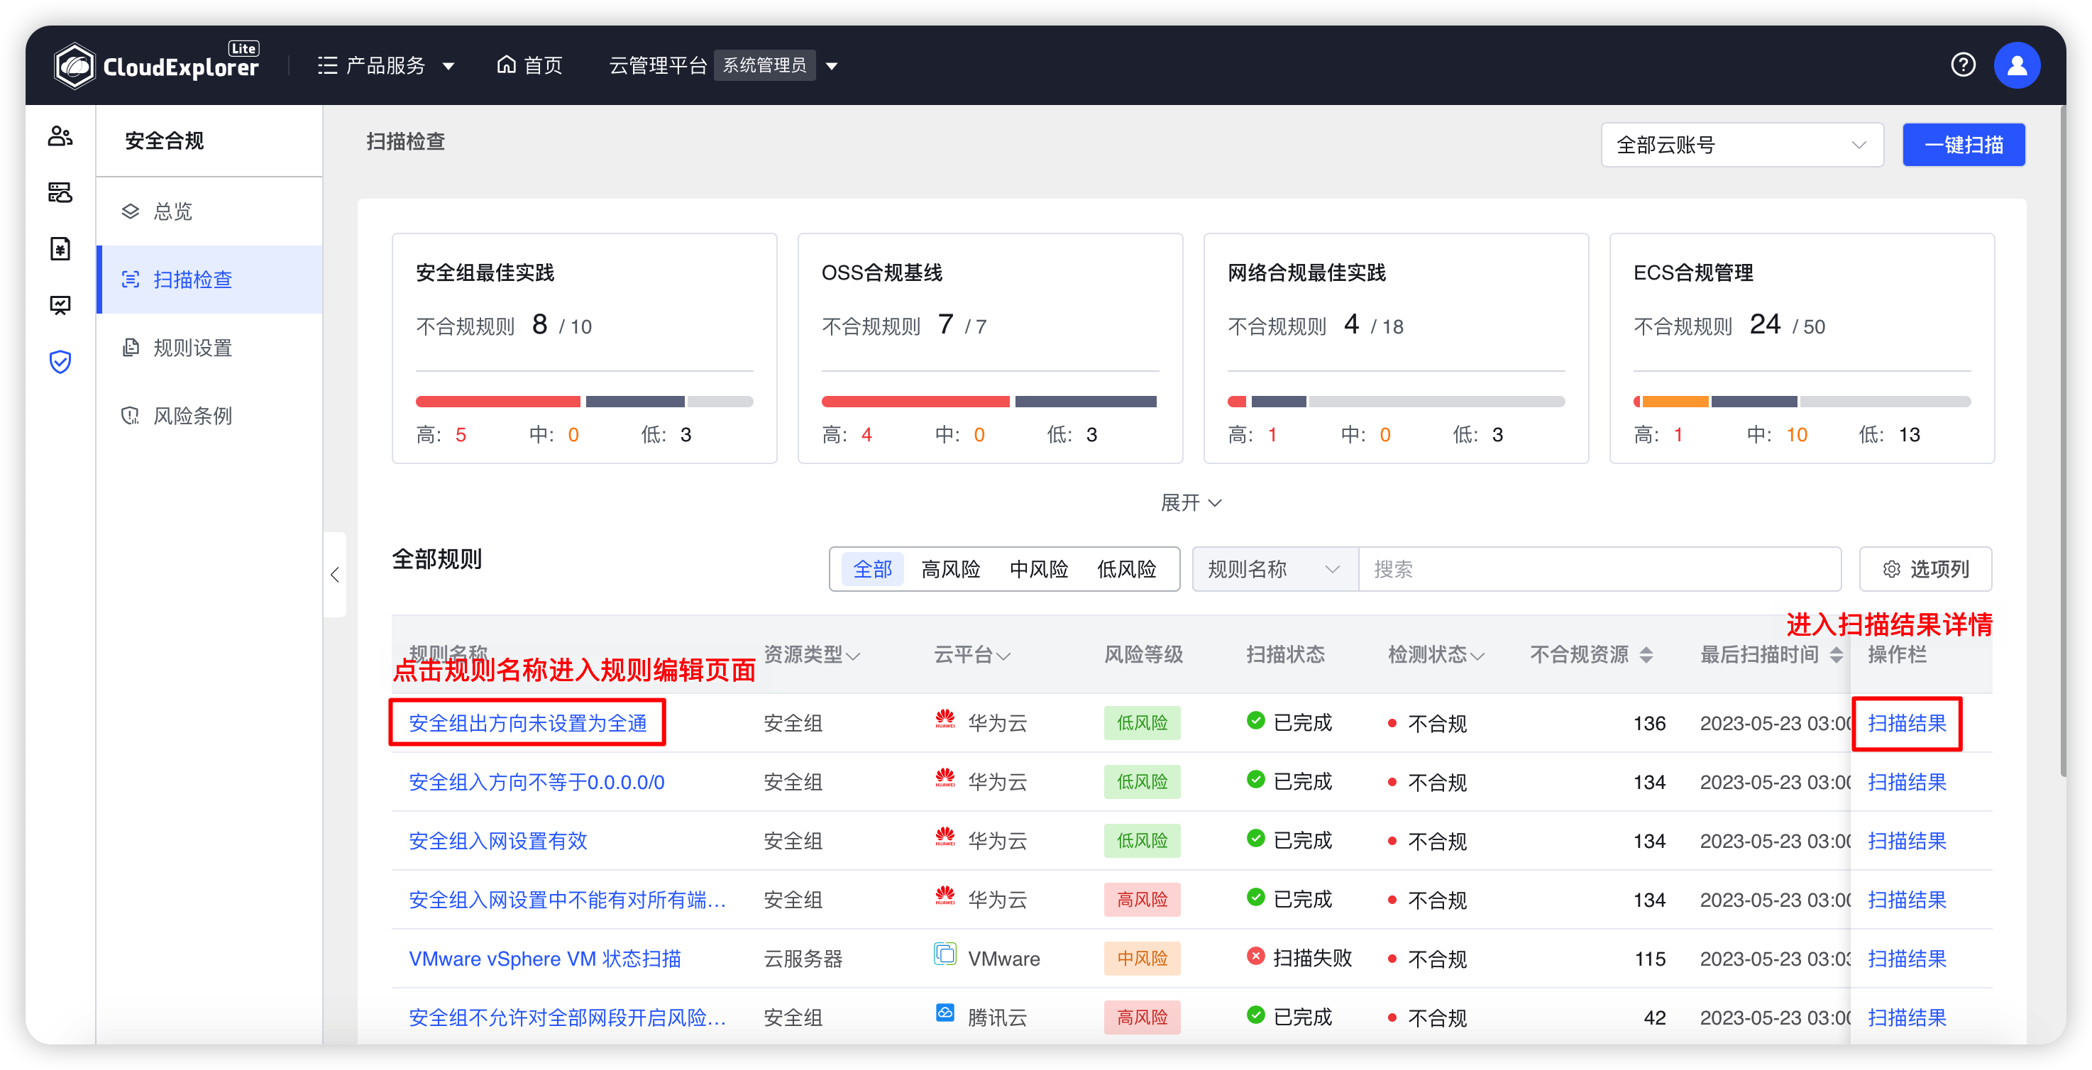
Task: Click 扫描失败 status text
Action: pos(1312,959)
